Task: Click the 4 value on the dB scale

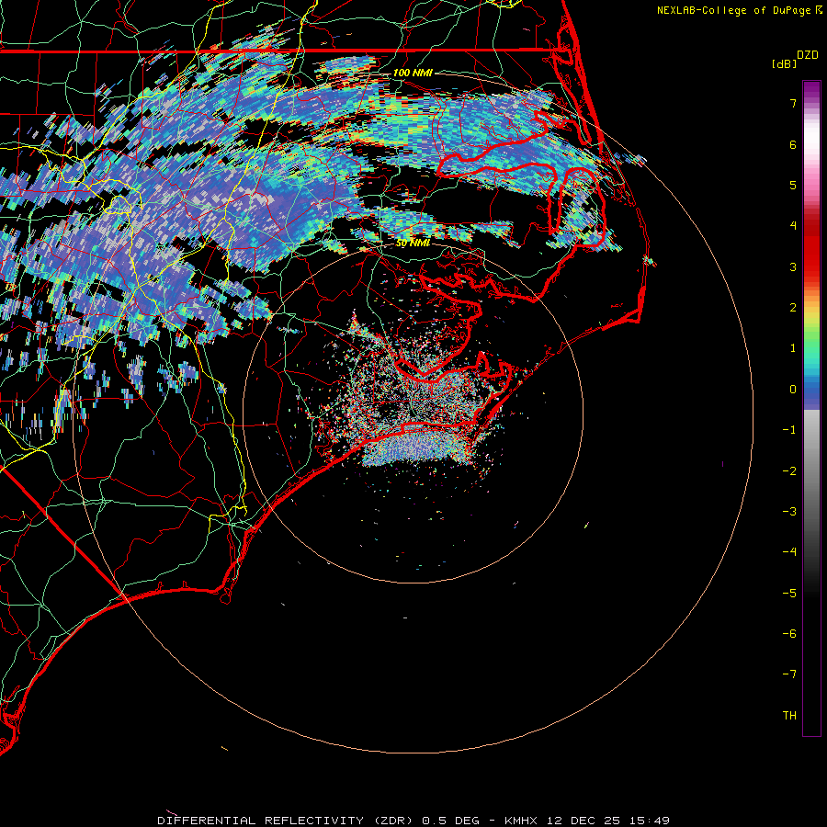Action: point(793,226)
